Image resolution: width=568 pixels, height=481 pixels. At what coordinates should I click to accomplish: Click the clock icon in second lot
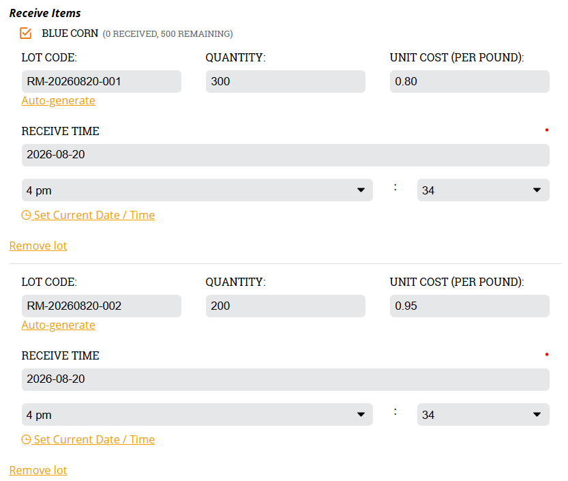click(26, 439)
